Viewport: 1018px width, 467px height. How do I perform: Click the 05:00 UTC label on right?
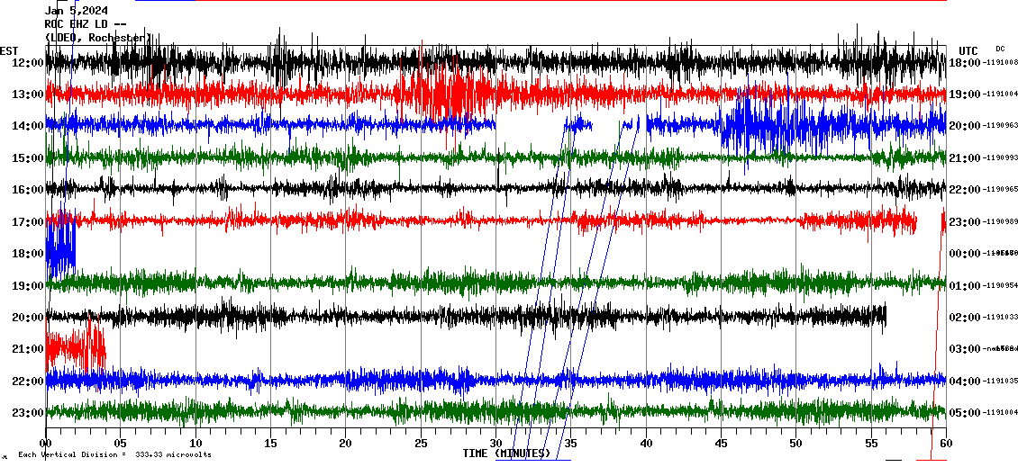(x=965, y=413)
